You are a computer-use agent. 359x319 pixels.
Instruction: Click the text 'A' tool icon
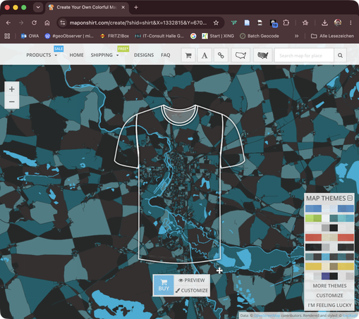point(205,56)
